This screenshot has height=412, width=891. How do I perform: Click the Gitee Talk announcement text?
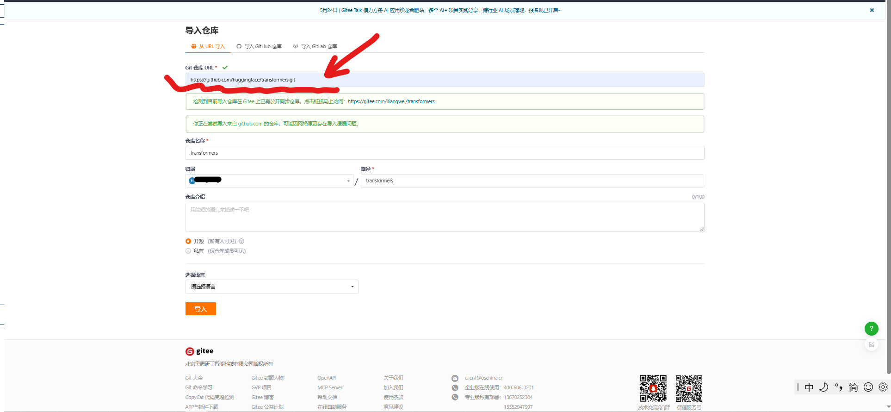tap(440, 10)
